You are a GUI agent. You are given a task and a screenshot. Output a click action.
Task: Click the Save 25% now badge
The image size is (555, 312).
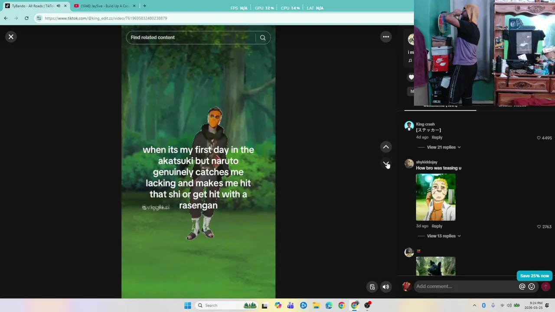(534, 276)
